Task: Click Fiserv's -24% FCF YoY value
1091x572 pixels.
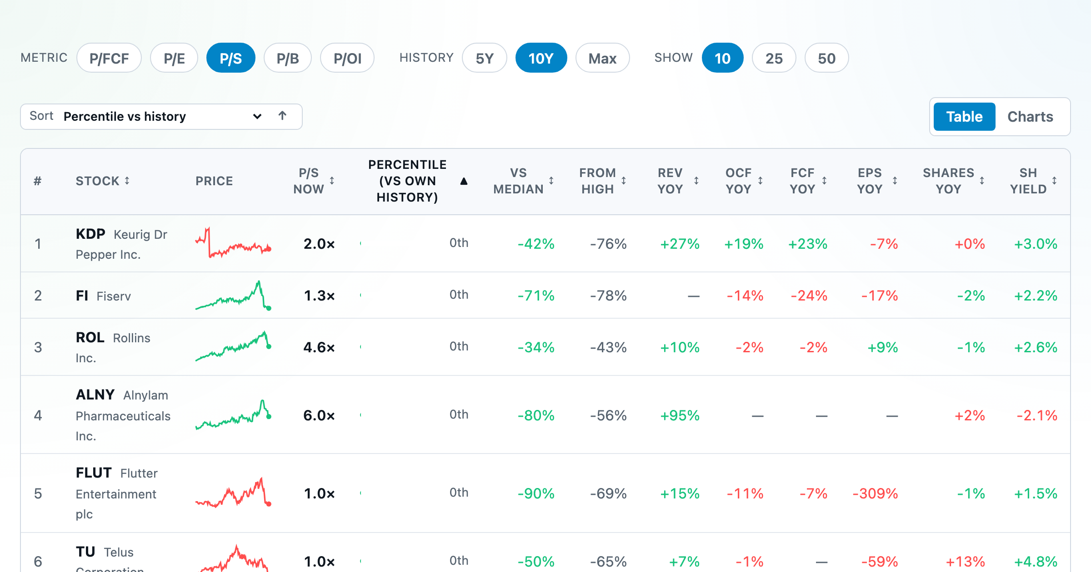Action: pos(809,296)
